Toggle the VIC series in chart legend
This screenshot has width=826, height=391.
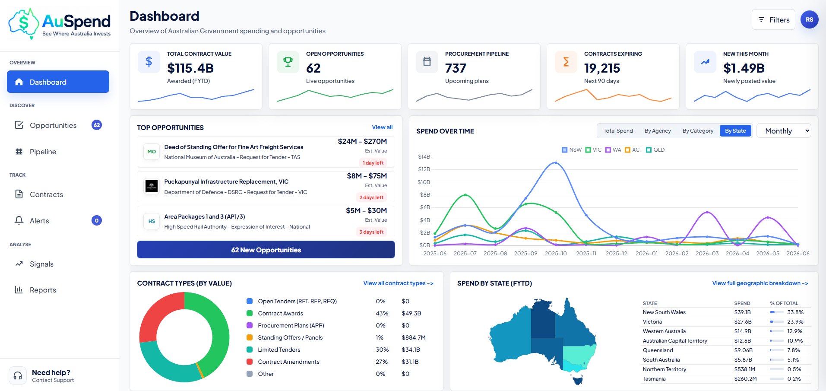pyautogui.click(x=593, y=150)
